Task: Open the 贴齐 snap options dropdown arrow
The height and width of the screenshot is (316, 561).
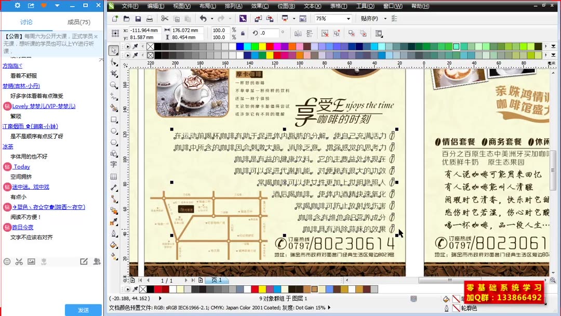Action: [x=385, y=19]
